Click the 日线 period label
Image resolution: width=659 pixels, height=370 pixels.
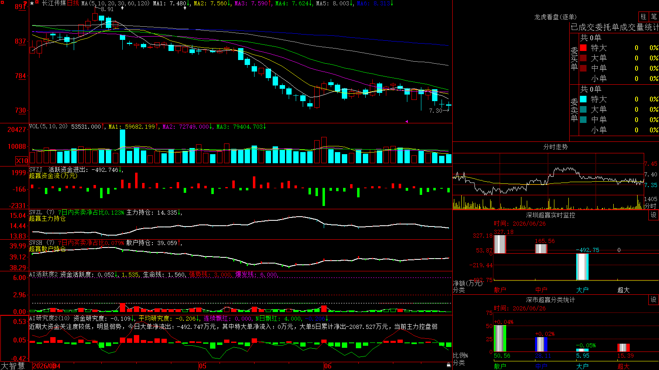point(73,3)
